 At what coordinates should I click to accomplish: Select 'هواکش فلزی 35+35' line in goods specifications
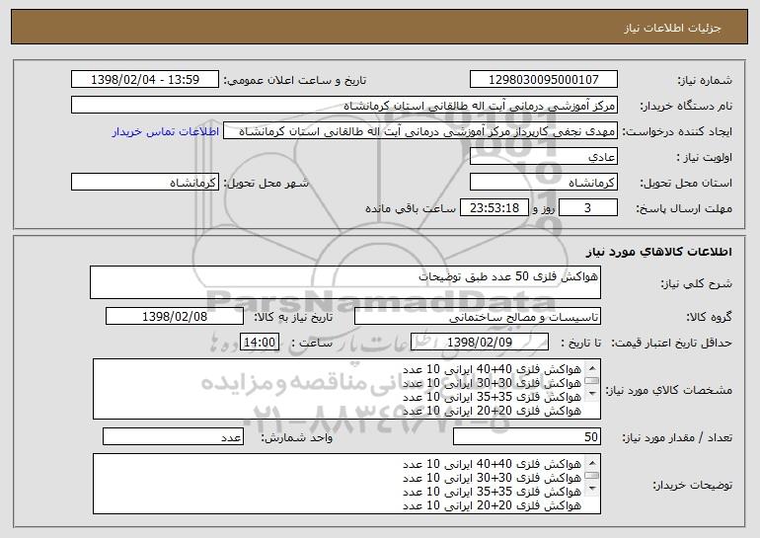[x=492, y=397]
